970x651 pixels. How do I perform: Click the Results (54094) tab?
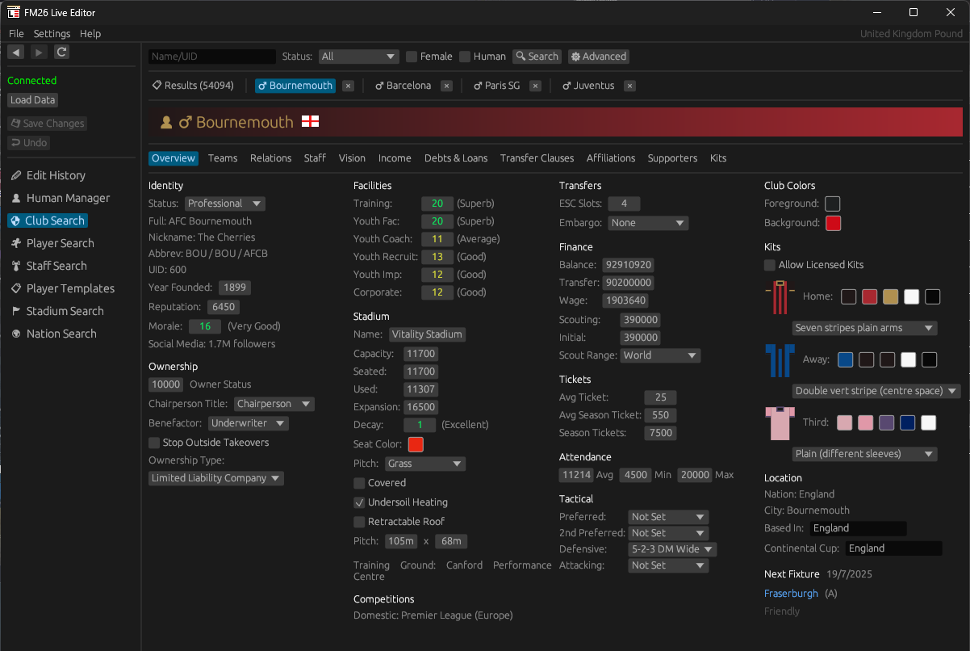point(192,86)
